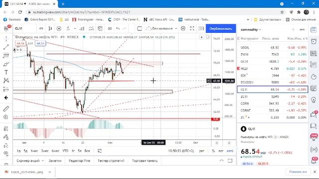Open the compare or add symbol button

click(59, 29)
